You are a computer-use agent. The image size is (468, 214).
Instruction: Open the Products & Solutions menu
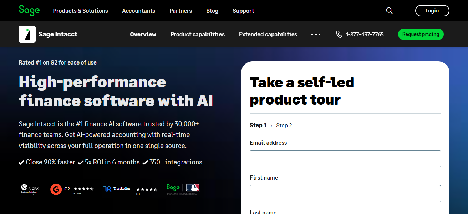pyautogui.click(x=80, y=11)
